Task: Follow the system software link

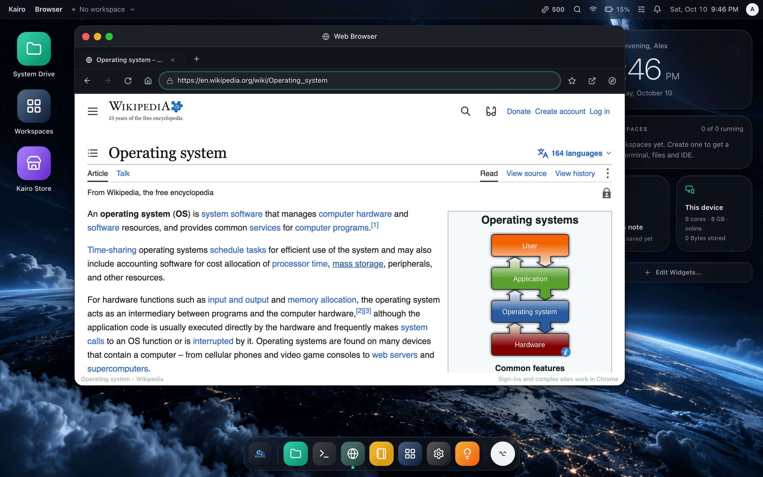Action: (232, 214)
